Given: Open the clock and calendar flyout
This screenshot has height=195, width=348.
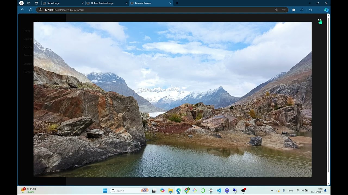Looking at the screenshot, I should pos(317,191).
